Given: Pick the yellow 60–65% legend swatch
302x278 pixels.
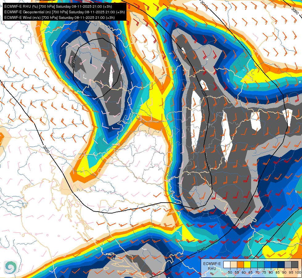Looking at the screenshot, I should (x=247, y=264).
